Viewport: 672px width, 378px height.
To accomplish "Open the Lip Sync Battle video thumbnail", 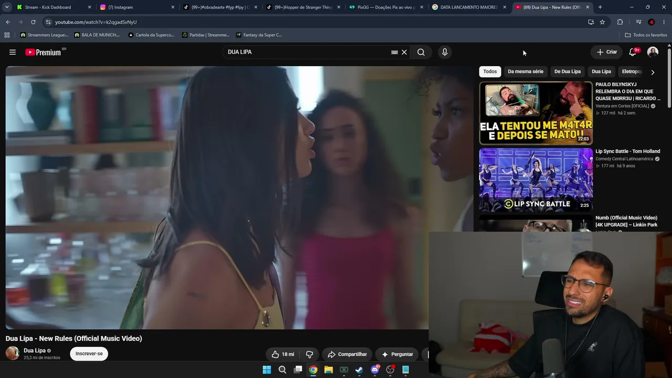I will tap(536, 180).
